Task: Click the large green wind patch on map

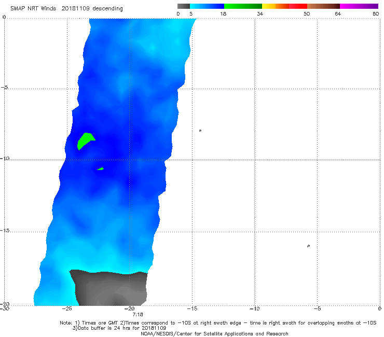Action: click(x=85, y=141)
